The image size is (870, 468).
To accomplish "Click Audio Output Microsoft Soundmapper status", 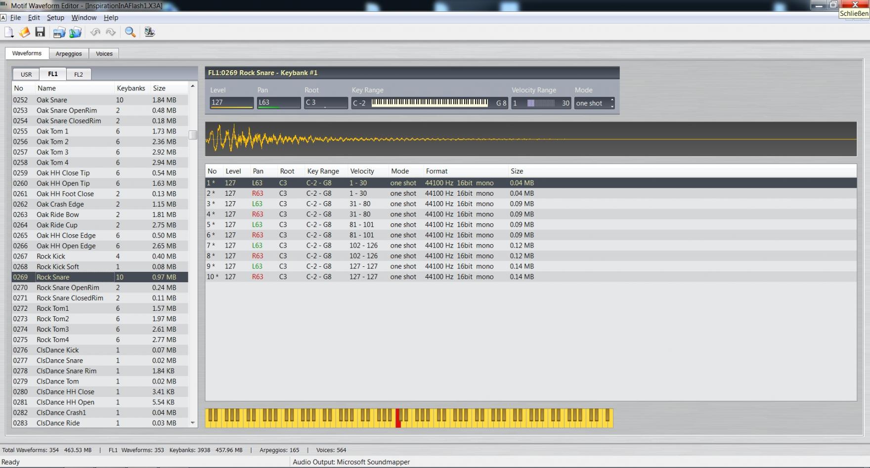I will pyautogui.click(x=351, y=462).
